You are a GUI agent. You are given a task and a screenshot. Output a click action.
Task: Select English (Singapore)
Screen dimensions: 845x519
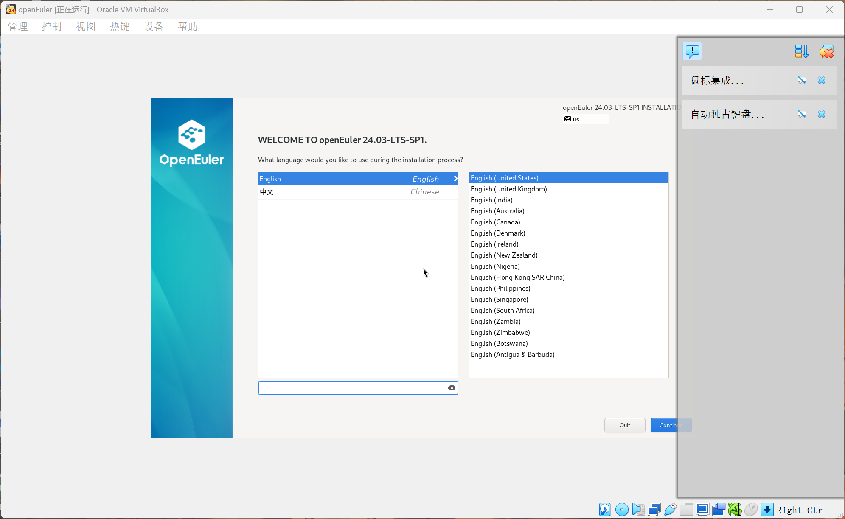569,299
